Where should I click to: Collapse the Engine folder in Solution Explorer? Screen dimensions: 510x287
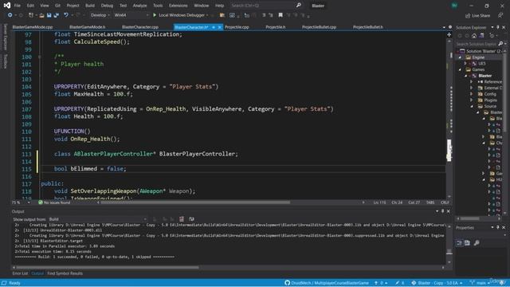[461, 57]
